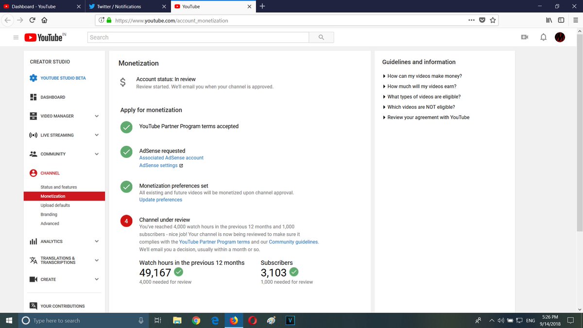Screen dimensions: 583x328
Task: Open the notifications bell
Action: [543, 37]
